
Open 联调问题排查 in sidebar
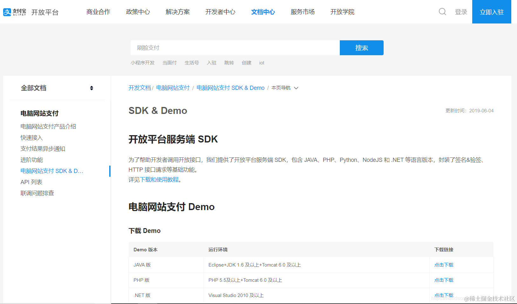coord(37,193)
